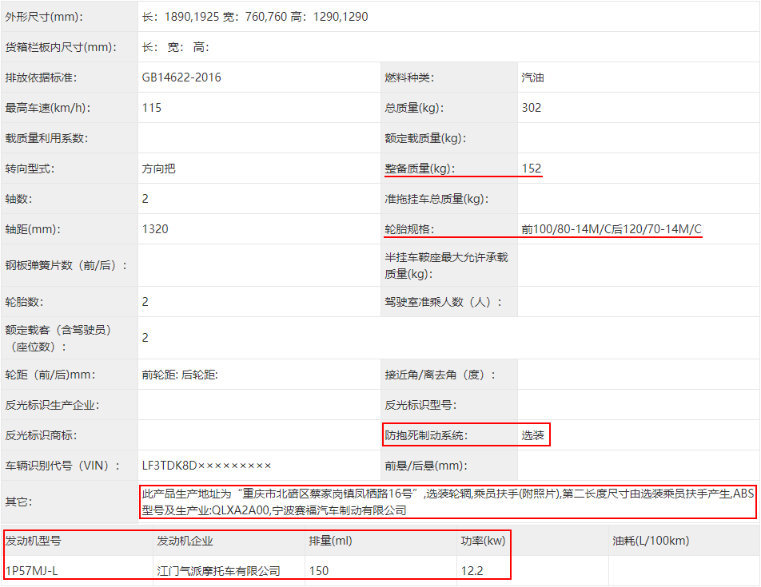Click the 其它 remarks text block
The width and height of the screenshot is (761, 587).
click(x=448, y=502)
